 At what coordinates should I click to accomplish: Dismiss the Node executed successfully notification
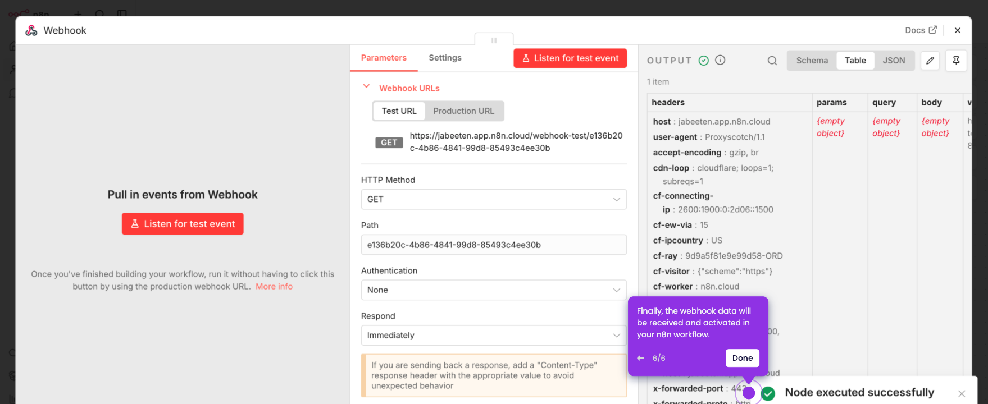pyautogui.click(x=962, y=393)
